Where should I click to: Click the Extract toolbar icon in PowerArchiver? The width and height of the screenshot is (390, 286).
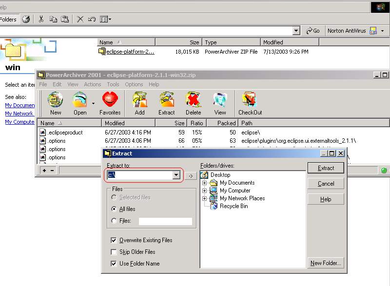[x=167, y=103]
